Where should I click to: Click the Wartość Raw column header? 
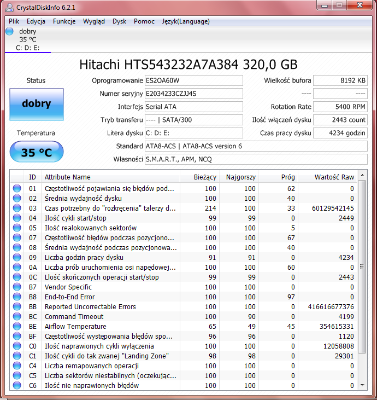click(x=327, y=177)
